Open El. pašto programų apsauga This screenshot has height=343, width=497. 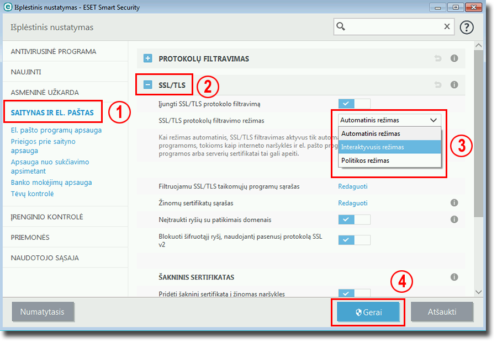(x=56, y=130)
